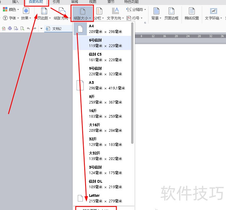
Task: Click the print preview magnifier icon
Action: click(x=22, y=28)
